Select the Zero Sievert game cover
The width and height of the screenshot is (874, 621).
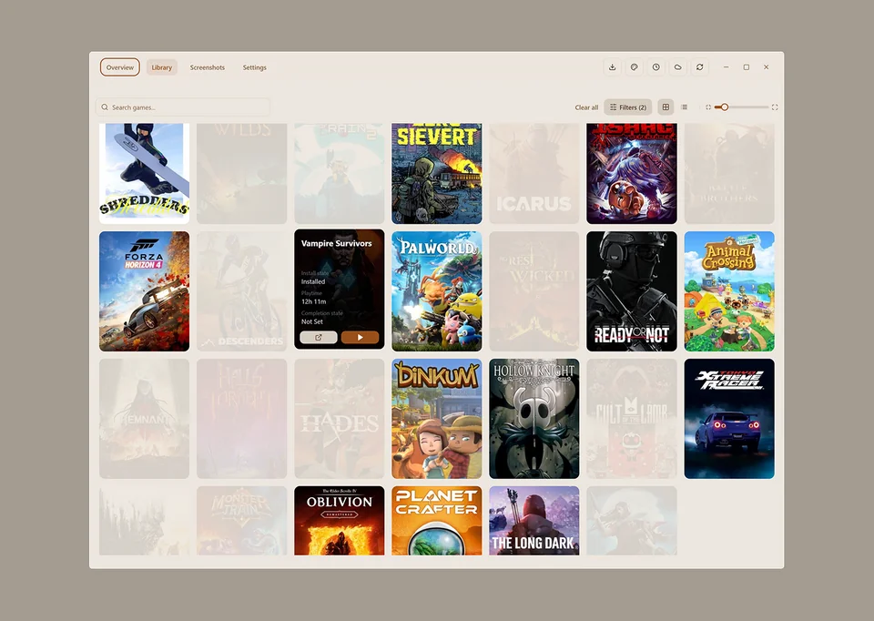436,173
